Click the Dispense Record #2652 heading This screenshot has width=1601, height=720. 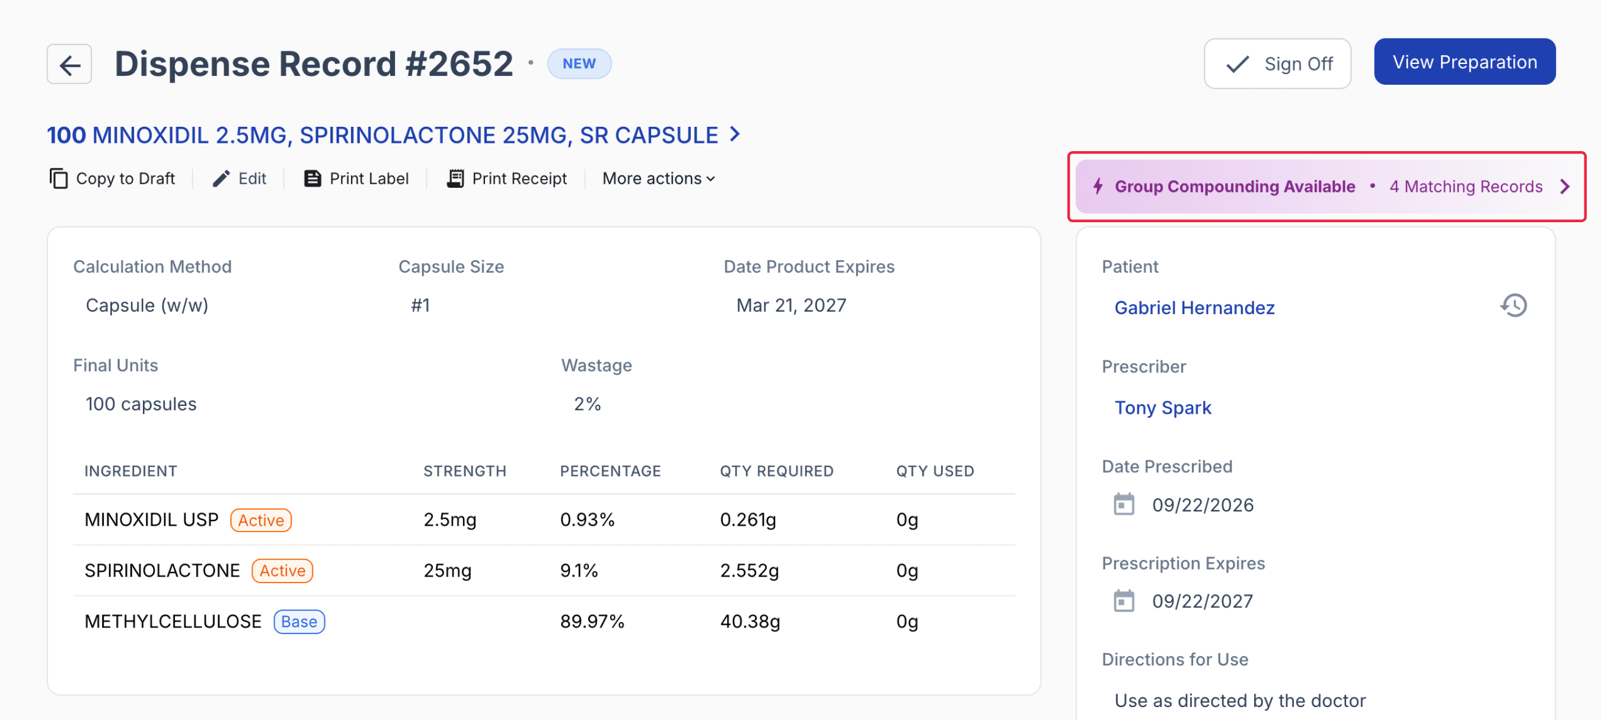pyautogui.click(x=314, y=63)
